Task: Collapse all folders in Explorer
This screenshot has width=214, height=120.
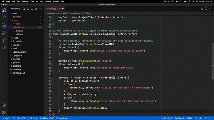Action: 36,9
